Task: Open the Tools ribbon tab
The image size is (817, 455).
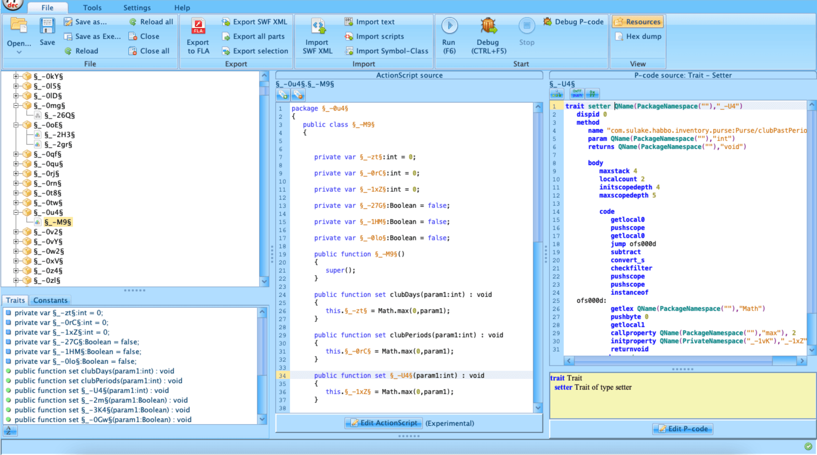Action: click(92, 8)
